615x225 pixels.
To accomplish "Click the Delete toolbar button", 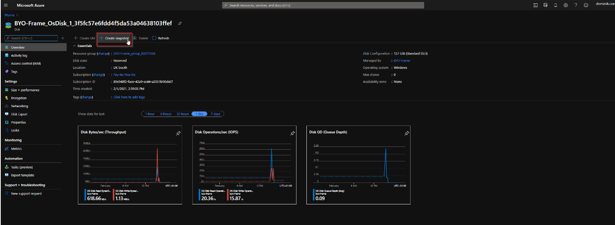I will 141,38.
